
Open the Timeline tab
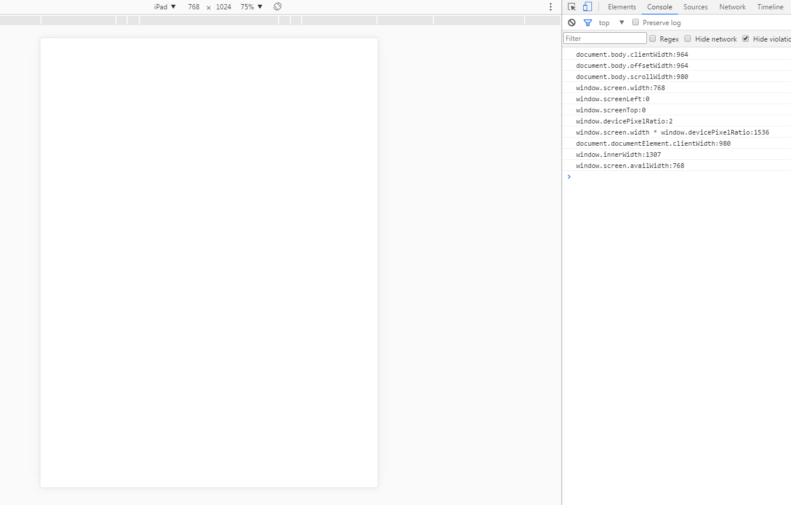[x=770, y=7]
